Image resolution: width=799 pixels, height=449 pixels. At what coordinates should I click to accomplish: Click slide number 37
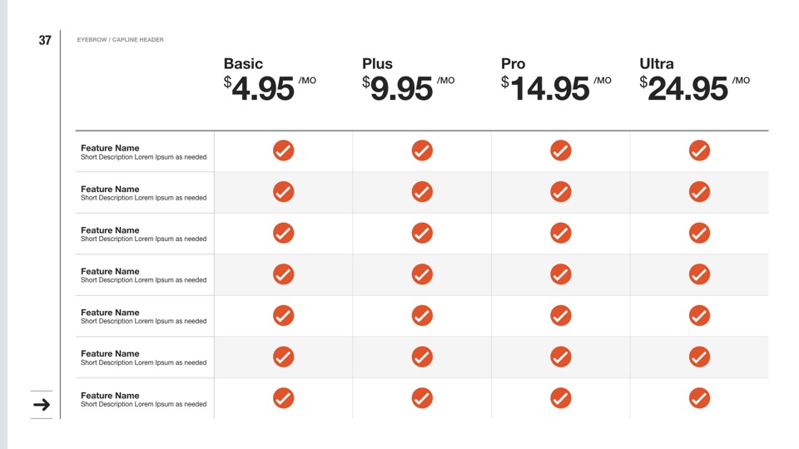45,40
